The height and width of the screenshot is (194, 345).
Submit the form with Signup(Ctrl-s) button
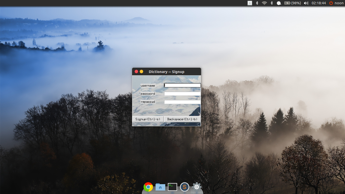click(x=148, y=119)
